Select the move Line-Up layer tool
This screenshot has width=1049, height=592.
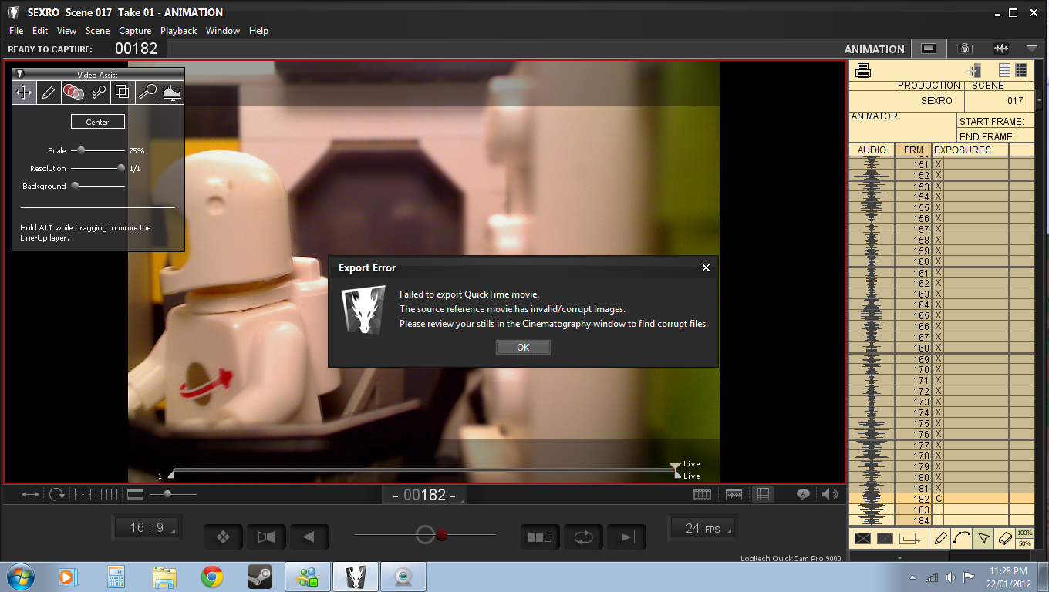[x=24, y=92]
